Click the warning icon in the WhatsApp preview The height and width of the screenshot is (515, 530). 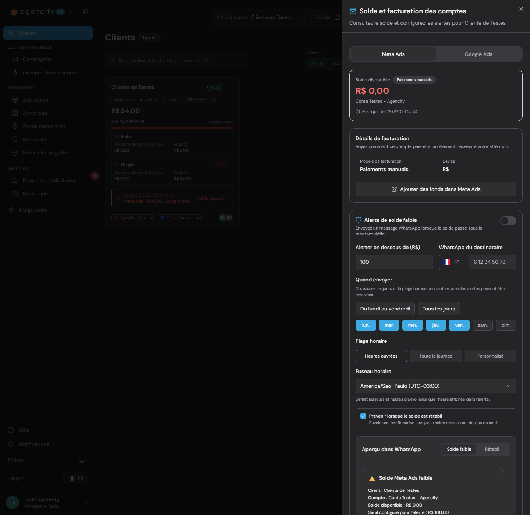pyautogui.click(x=372, y=478)
